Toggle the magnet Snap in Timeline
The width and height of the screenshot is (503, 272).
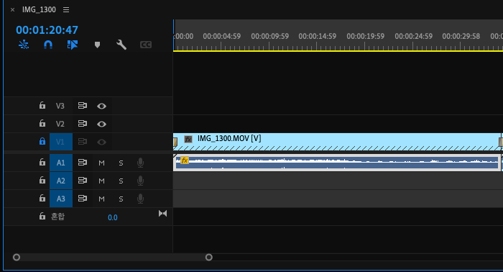[x=48, y=45]
